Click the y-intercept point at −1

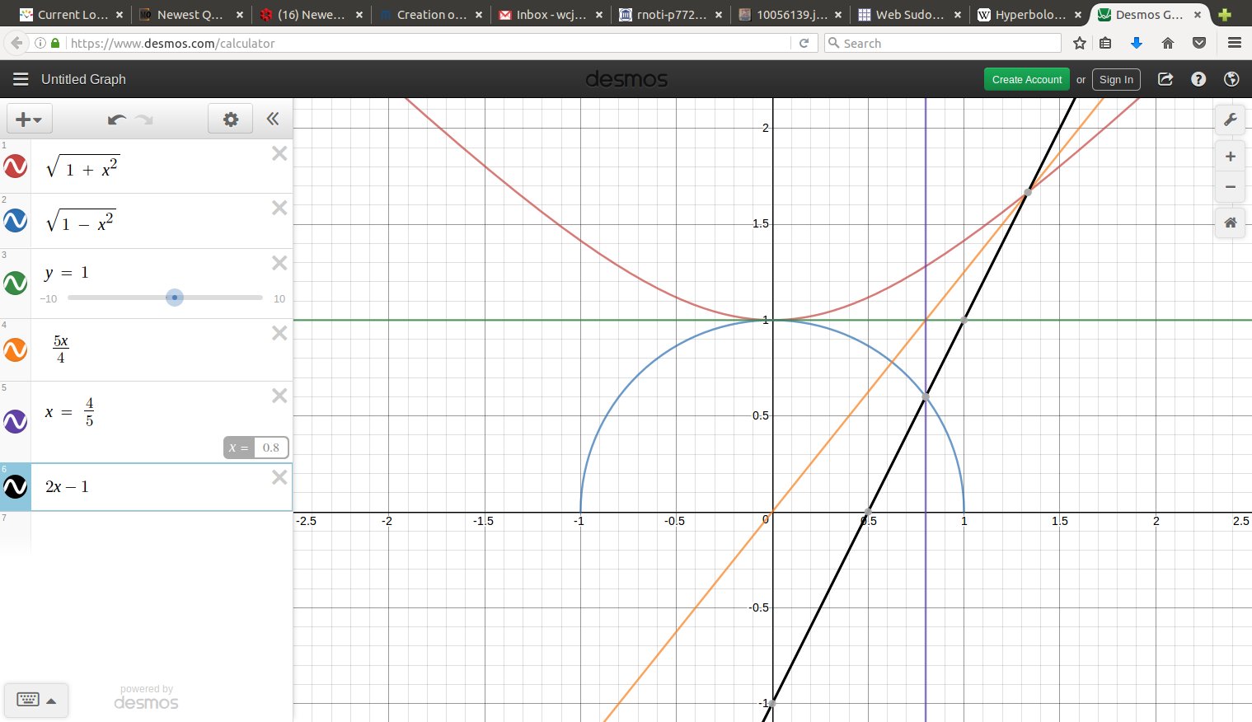pyautogui.click(x=772, y=703)
